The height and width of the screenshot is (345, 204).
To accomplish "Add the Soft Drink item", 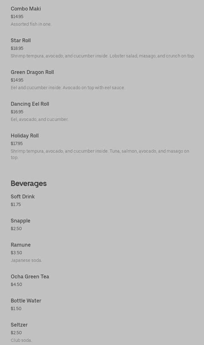I will point(23,197).
